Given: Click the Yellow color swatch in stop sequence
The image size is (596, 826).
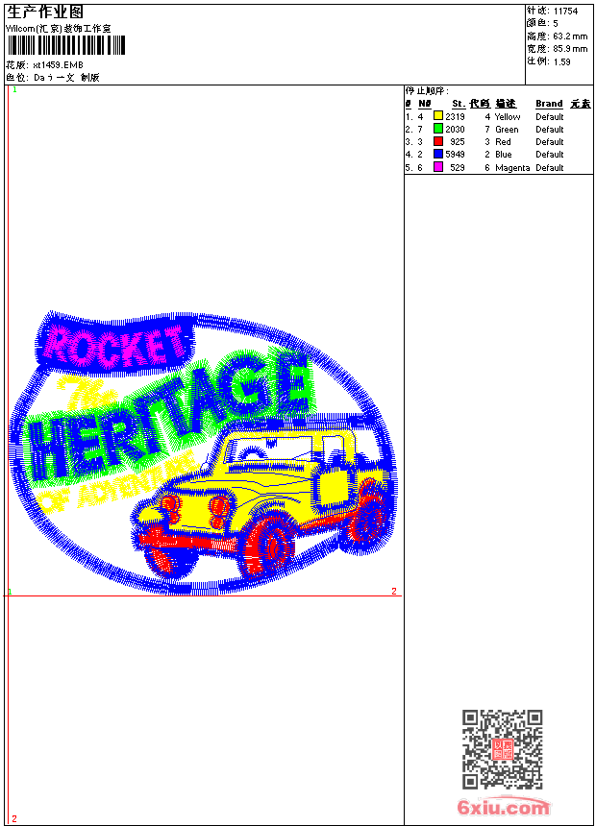Looking at the screenshot, I should [437, 116].
